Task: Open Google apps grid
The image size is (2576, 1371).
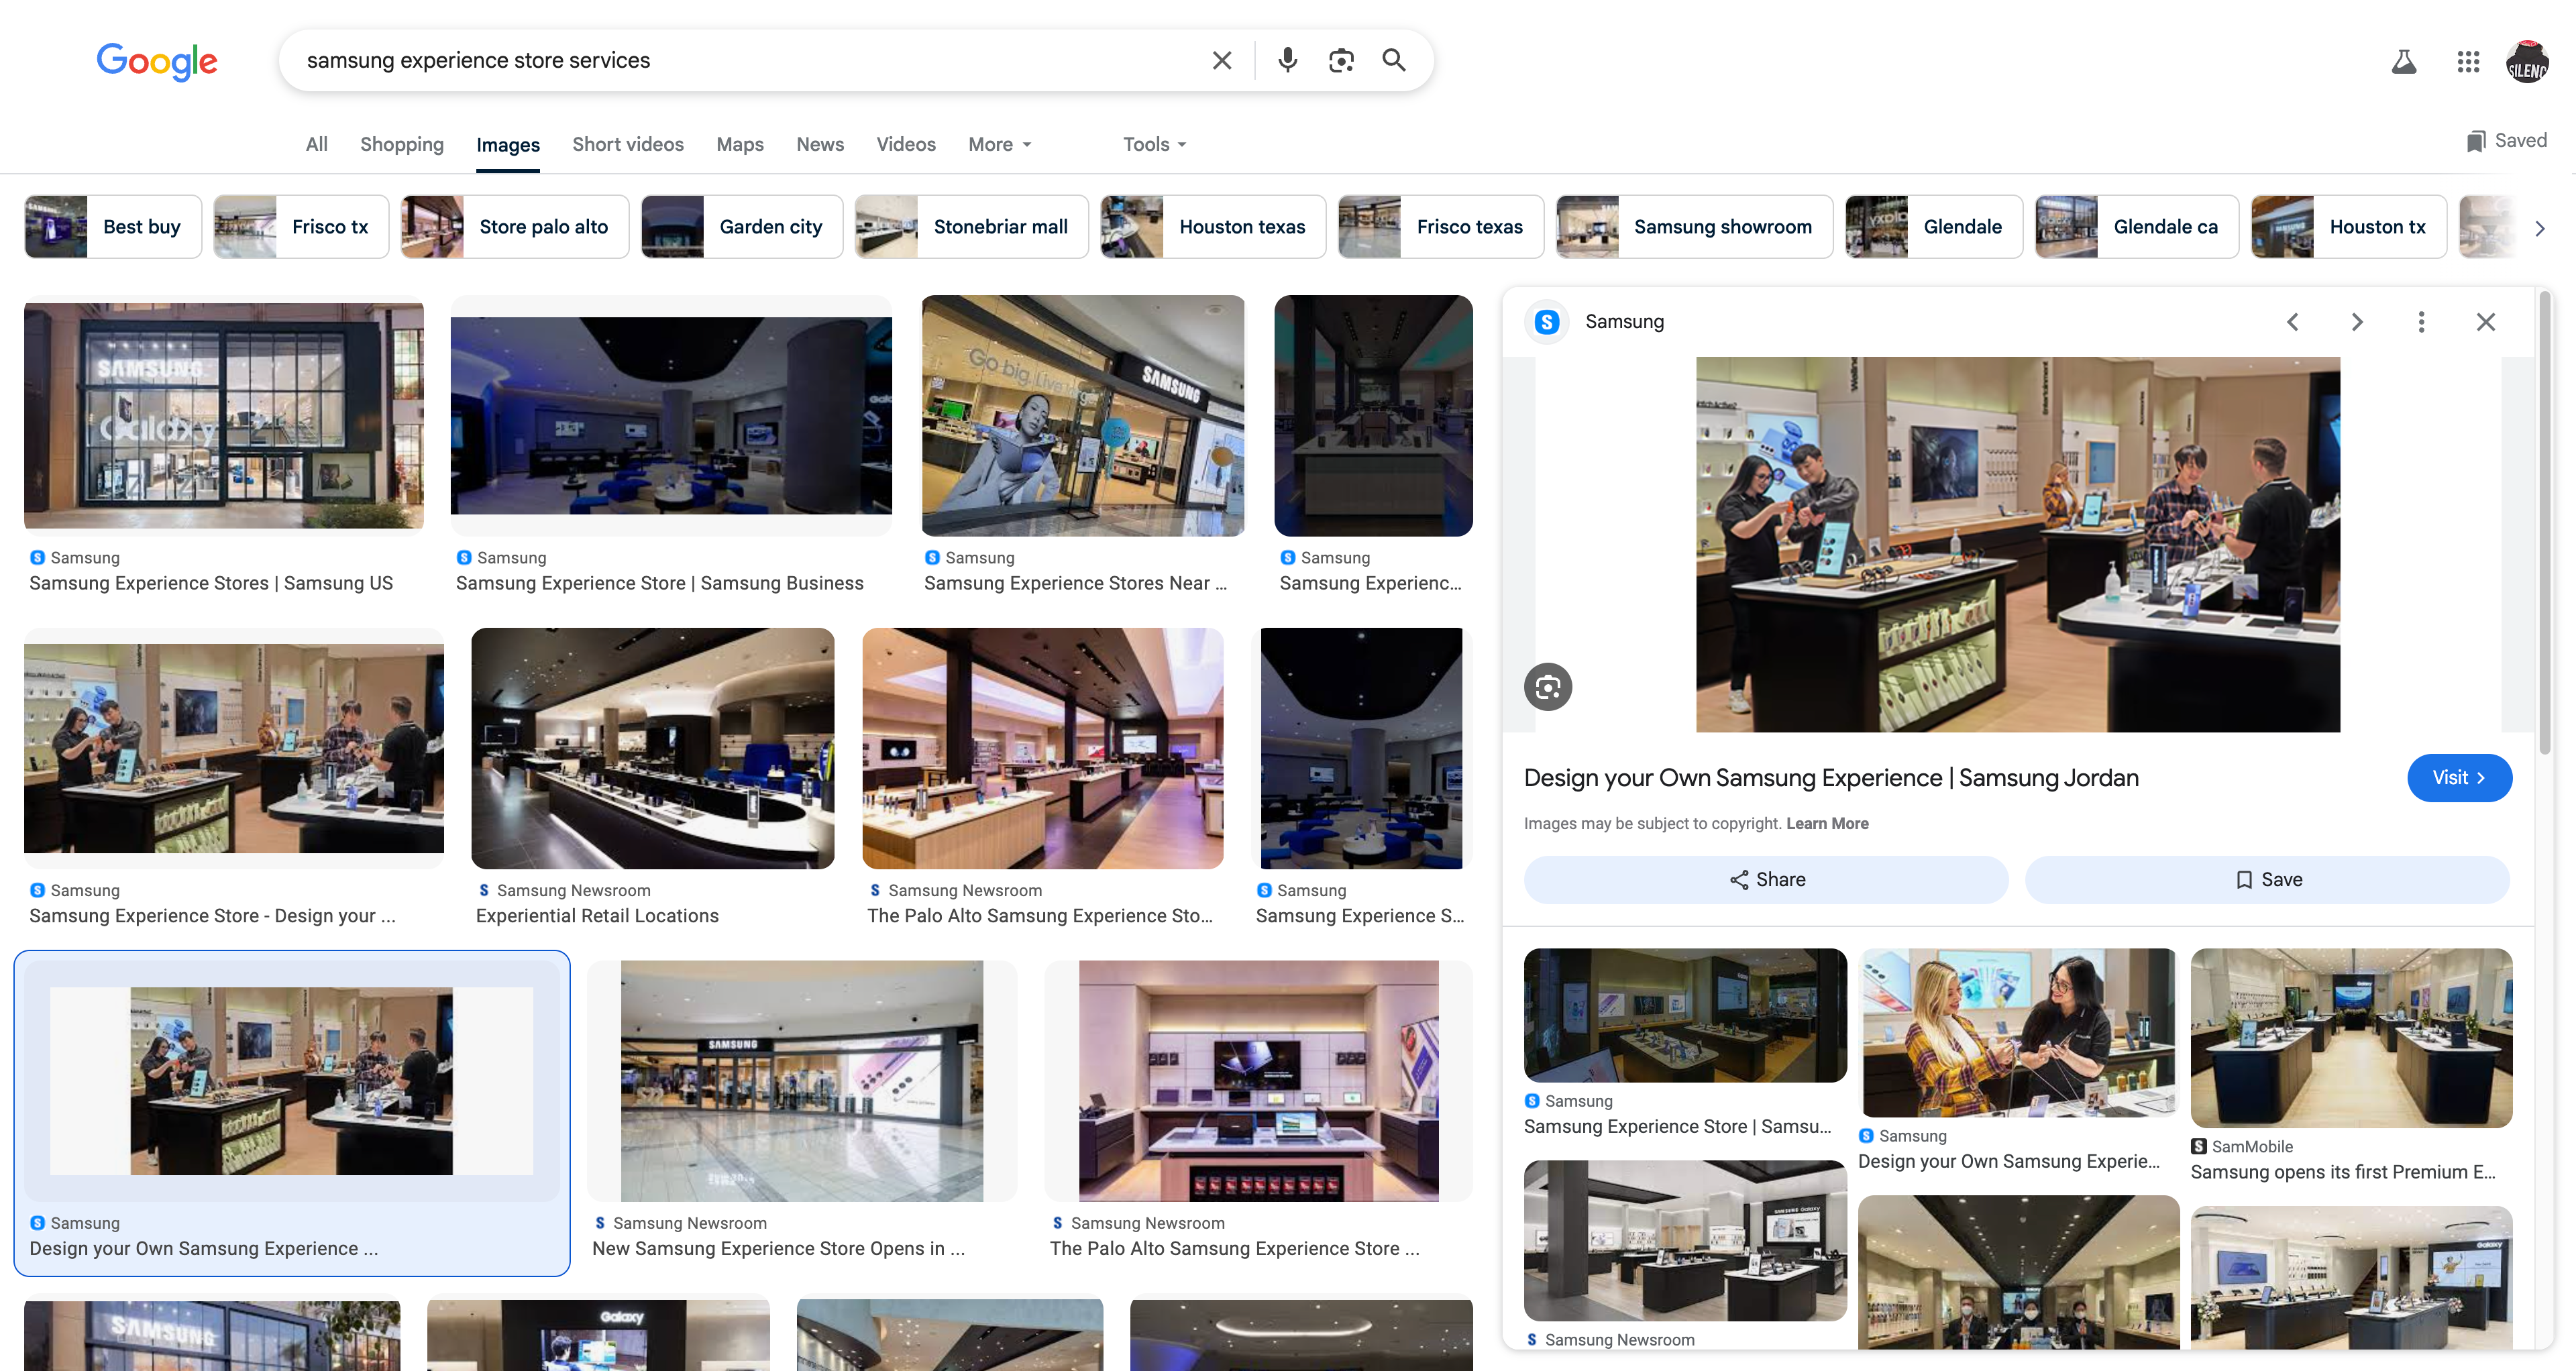Action: [x=2468, y=62]
